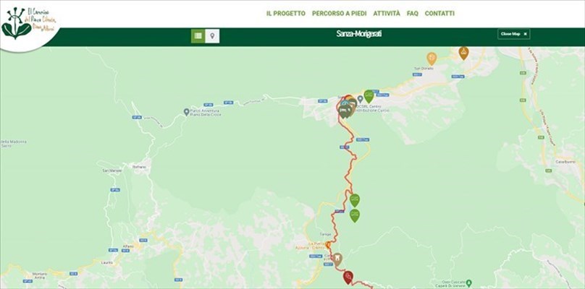Select the yellow-orange marker above San Donato
This screenshot has height=289, width=585.
pos(432,58)
